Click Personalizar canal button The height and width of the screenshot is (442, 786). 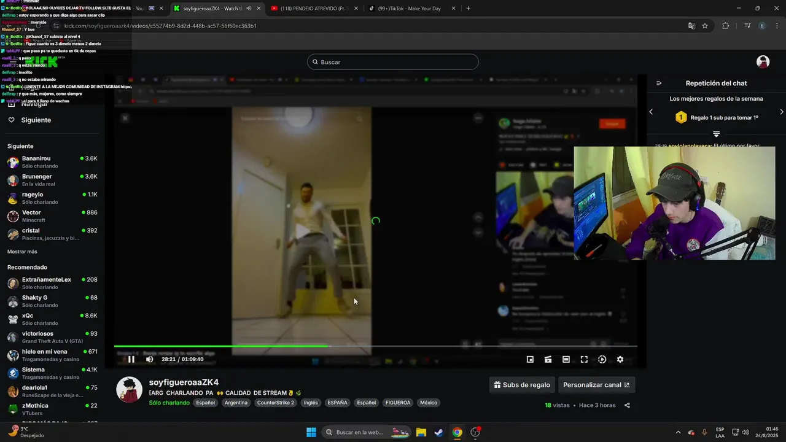tap(596, 385)
